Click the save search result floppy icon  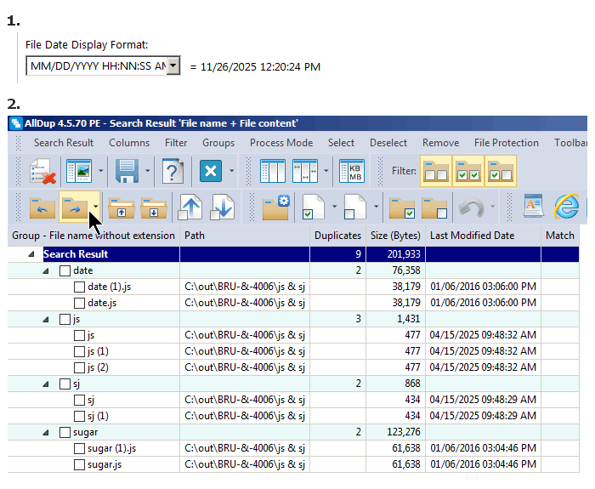[127, 171]
